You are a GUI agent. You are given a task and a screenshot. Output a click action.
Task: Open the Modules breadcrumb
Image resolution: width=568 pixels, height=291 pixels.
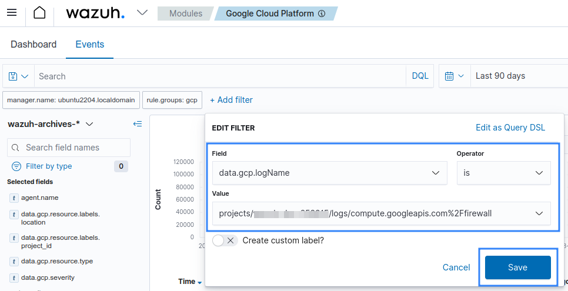(185, 14)
